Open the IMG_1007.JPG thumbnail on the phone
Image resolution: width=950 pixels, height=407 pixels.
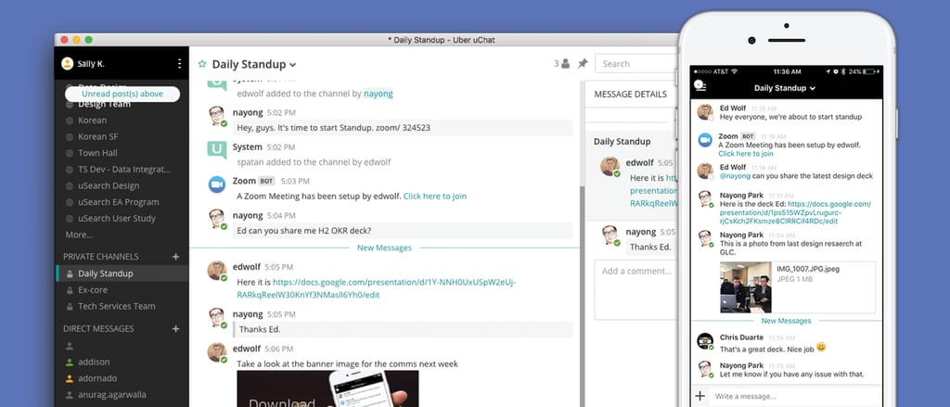pos(745,288)
